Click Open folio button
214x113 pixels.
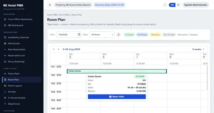click(x=117, y=97)
